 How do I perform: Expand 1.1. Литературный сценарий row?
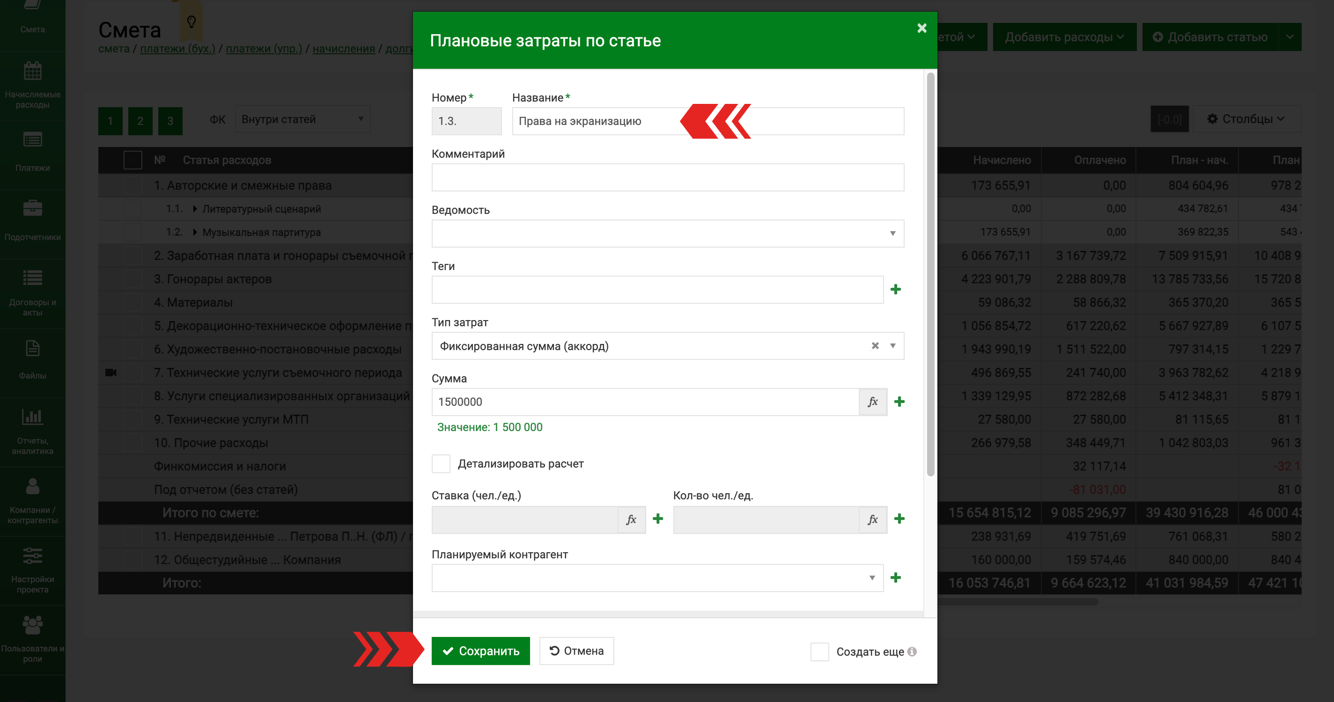[x=195, y=209]
